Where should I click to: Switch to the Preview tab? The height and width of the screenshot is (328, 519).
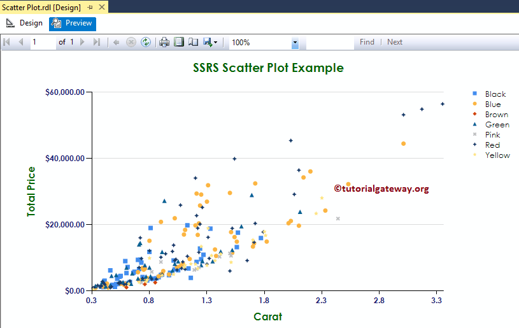coord(73,24)
